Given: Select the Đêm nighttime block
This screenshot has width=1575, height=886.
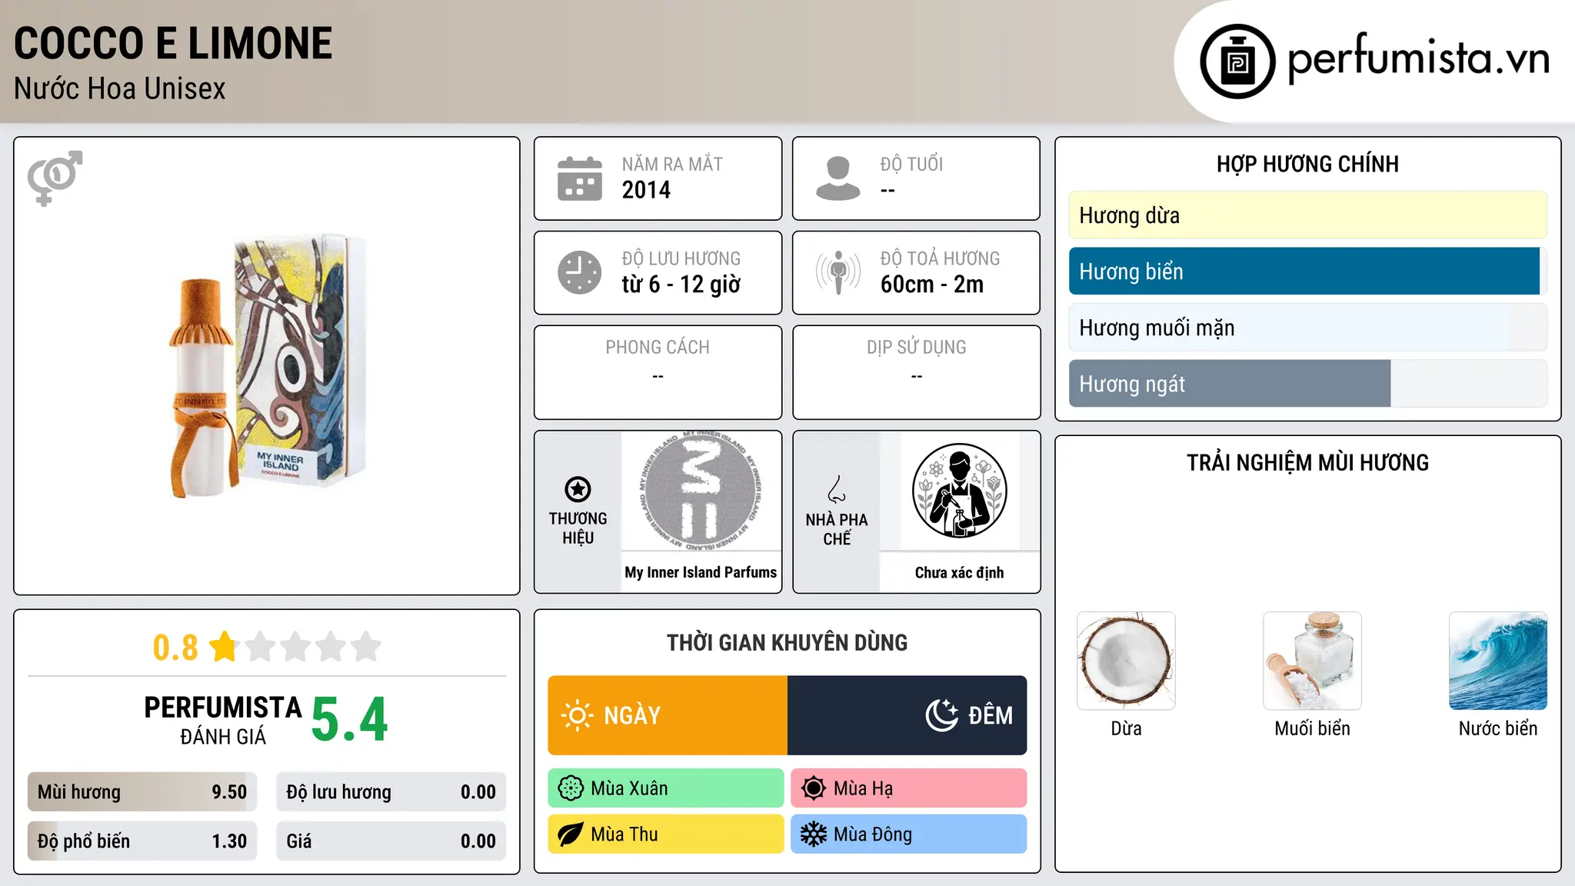Looking at the screenshot, I should pos(907,715).
